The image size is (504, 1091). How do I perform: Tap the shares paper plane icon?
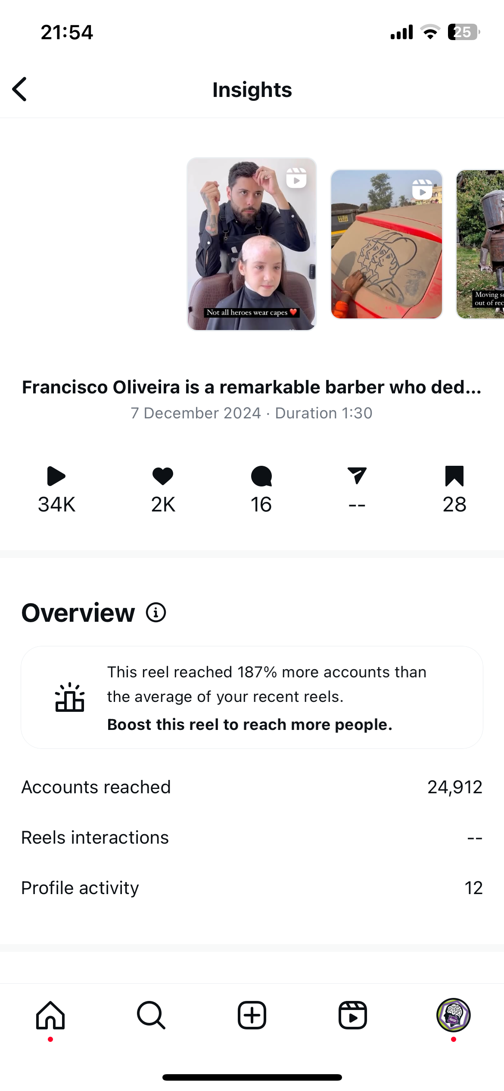click(357, 476)
